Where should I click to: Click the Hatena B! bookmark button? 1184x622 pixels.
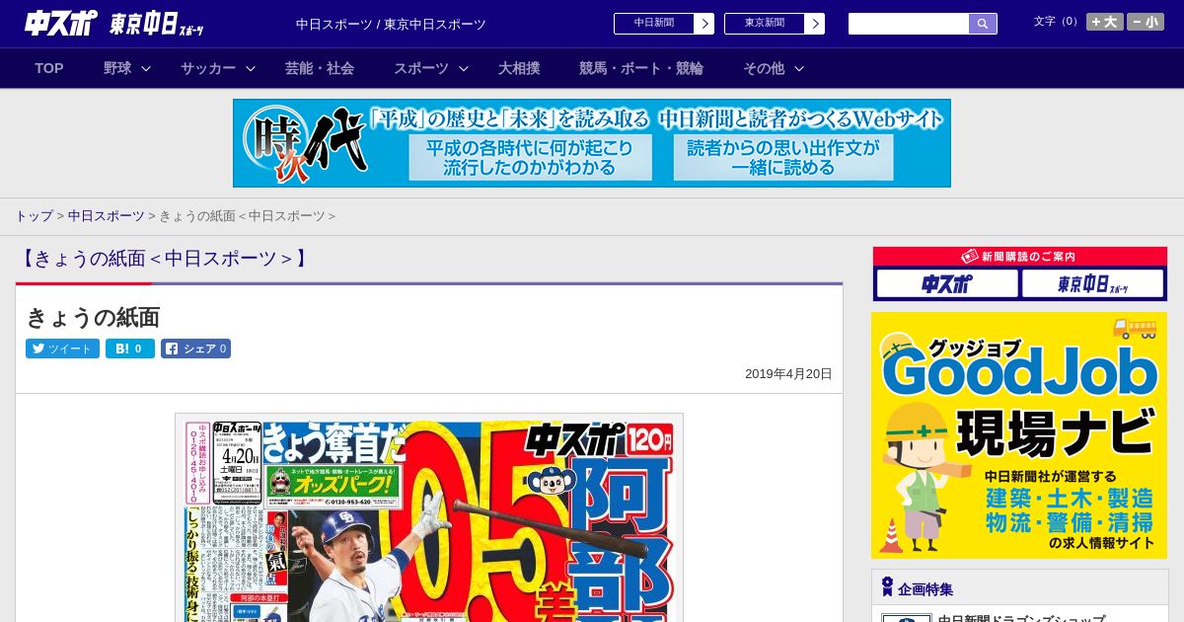[130, 349]
